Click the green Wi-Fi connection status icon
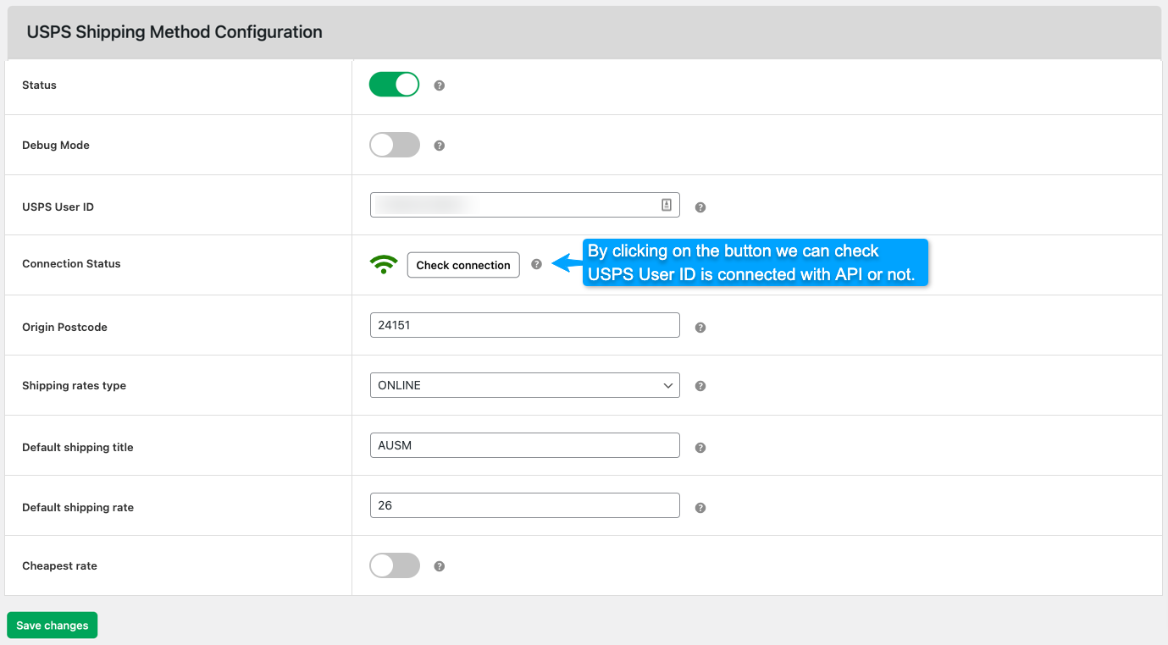 point(384,264)
